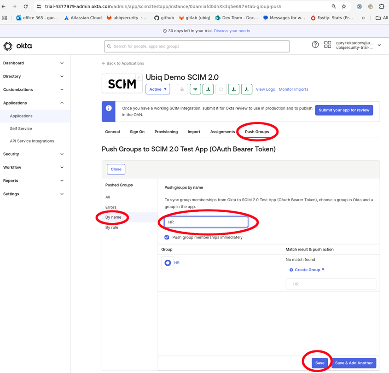
Task: Open the Atlassian Cloud bookmark
Action: point(83,18)
